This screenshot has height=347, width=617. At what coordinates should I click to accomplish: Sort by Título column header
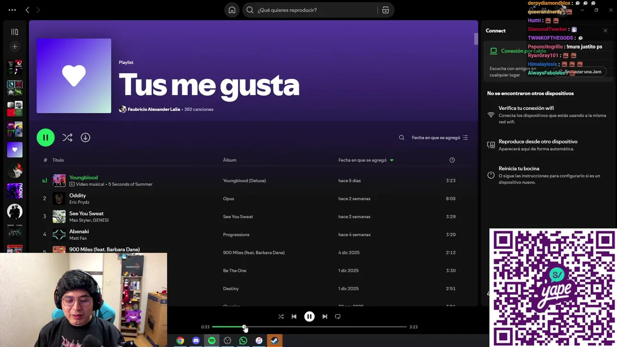[x=58, y=160]
